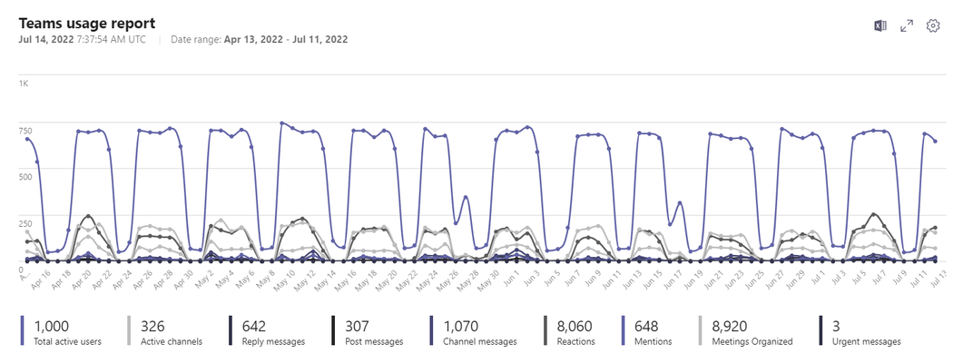Click the dark swatch beside Urgent messages
This screenshot has height=363, width=963.
coord(821,331)
